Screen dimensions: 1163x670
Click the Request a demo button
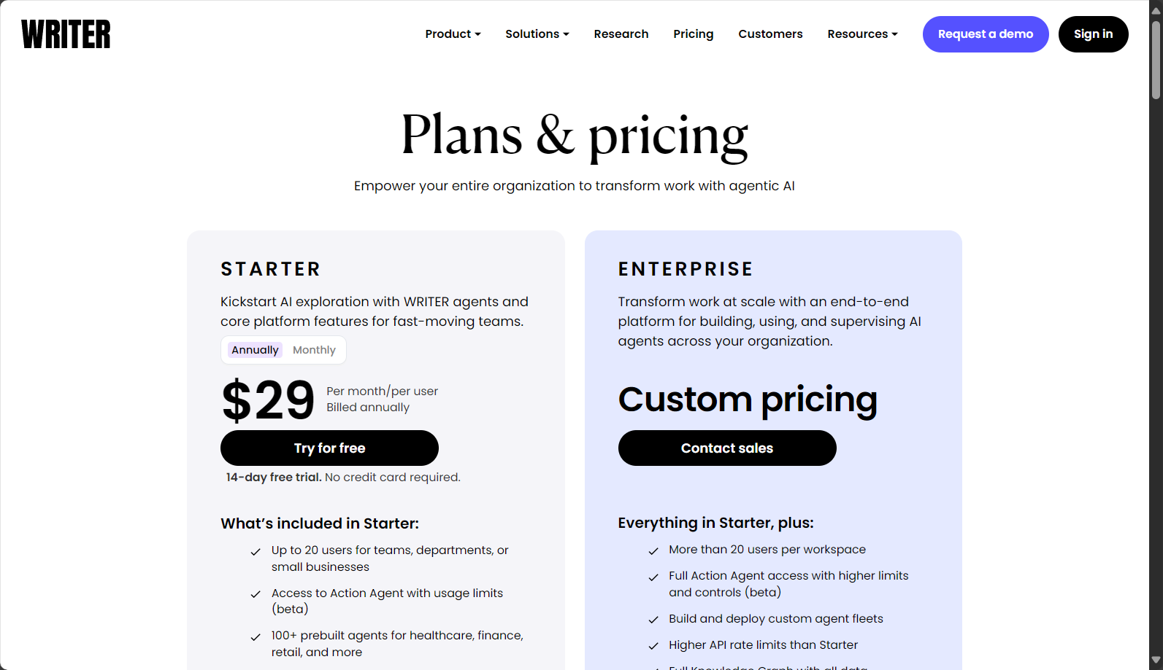tap(986, 34)
